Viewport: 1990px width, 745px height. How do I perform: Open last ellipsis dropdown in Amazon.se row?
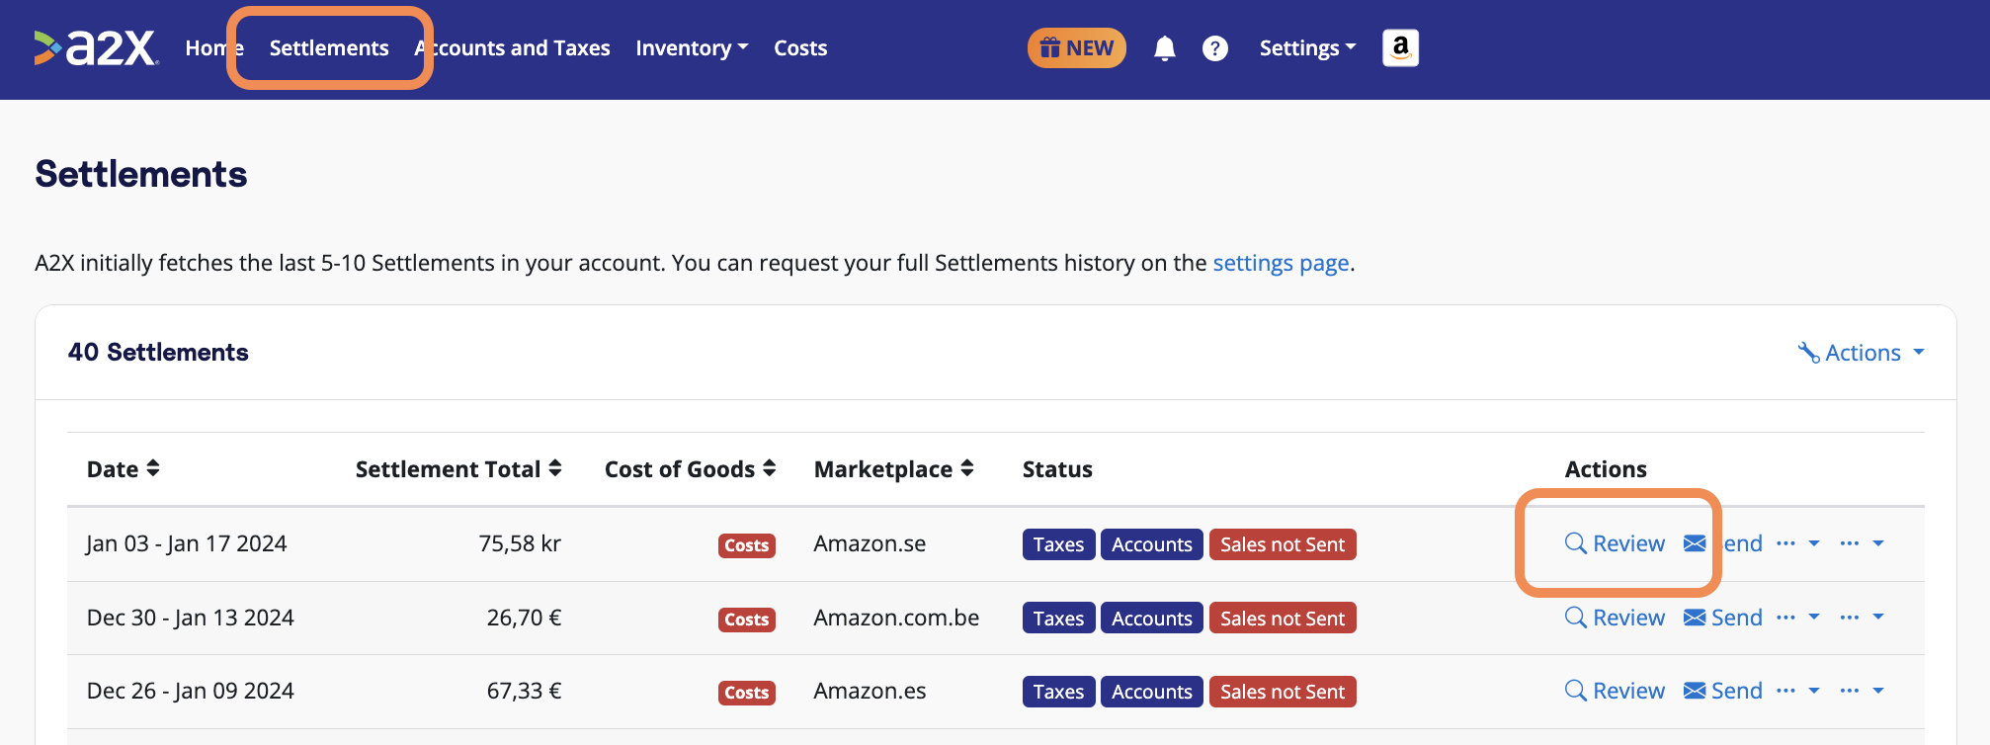pyautogui.click(x=1862, y=543)
